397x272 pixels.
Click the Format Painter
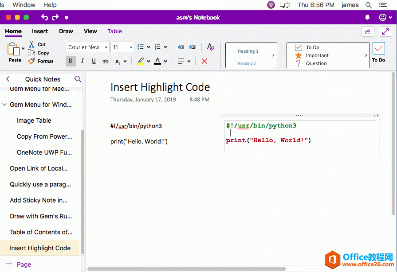coord(41,61)
